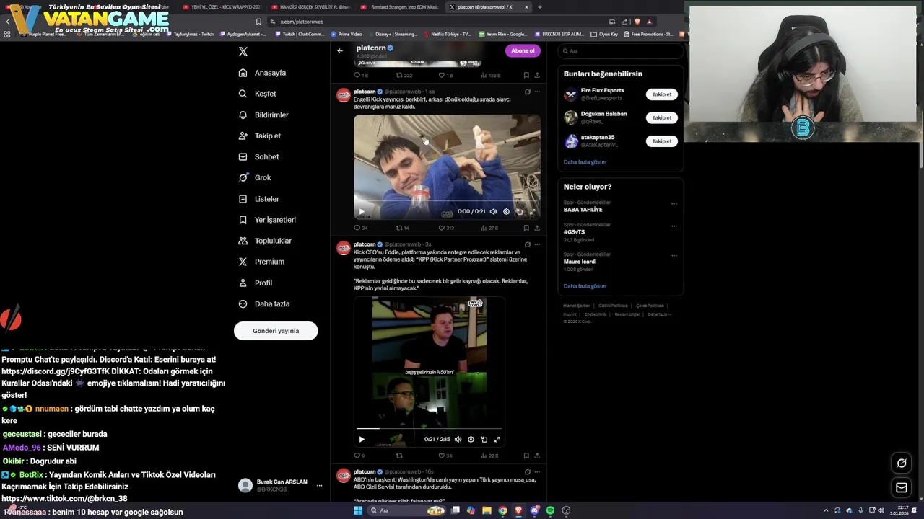
Task: Click the back arrow beside platcorn header
Action: click(340, 51)
